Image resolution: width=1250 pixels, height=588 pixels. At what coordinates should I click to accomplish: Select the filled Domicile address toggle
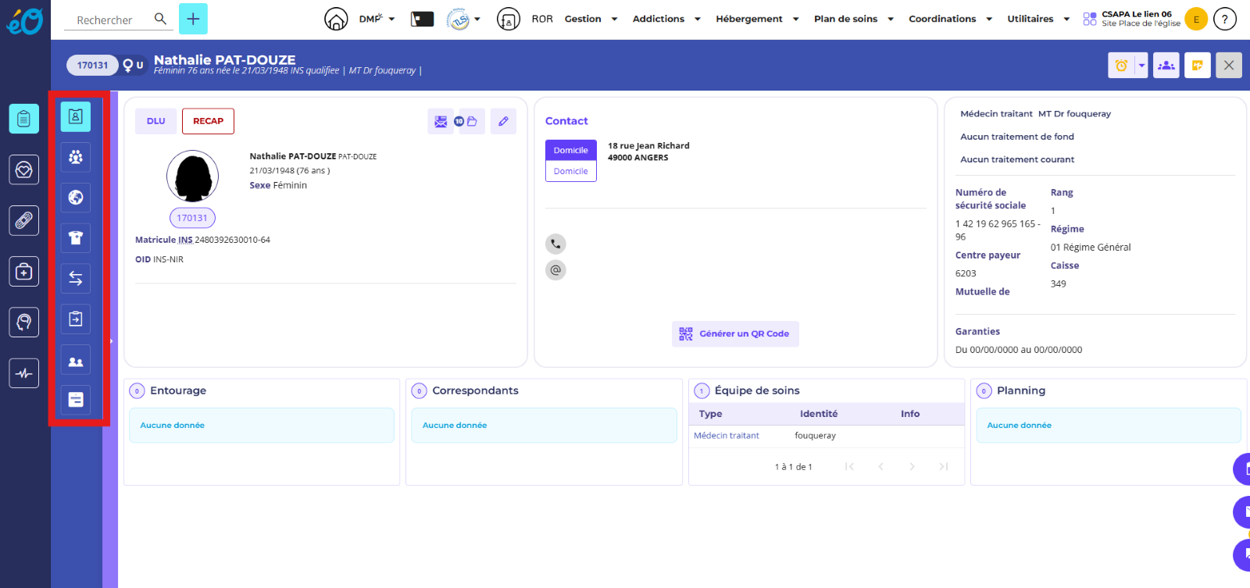570,150
